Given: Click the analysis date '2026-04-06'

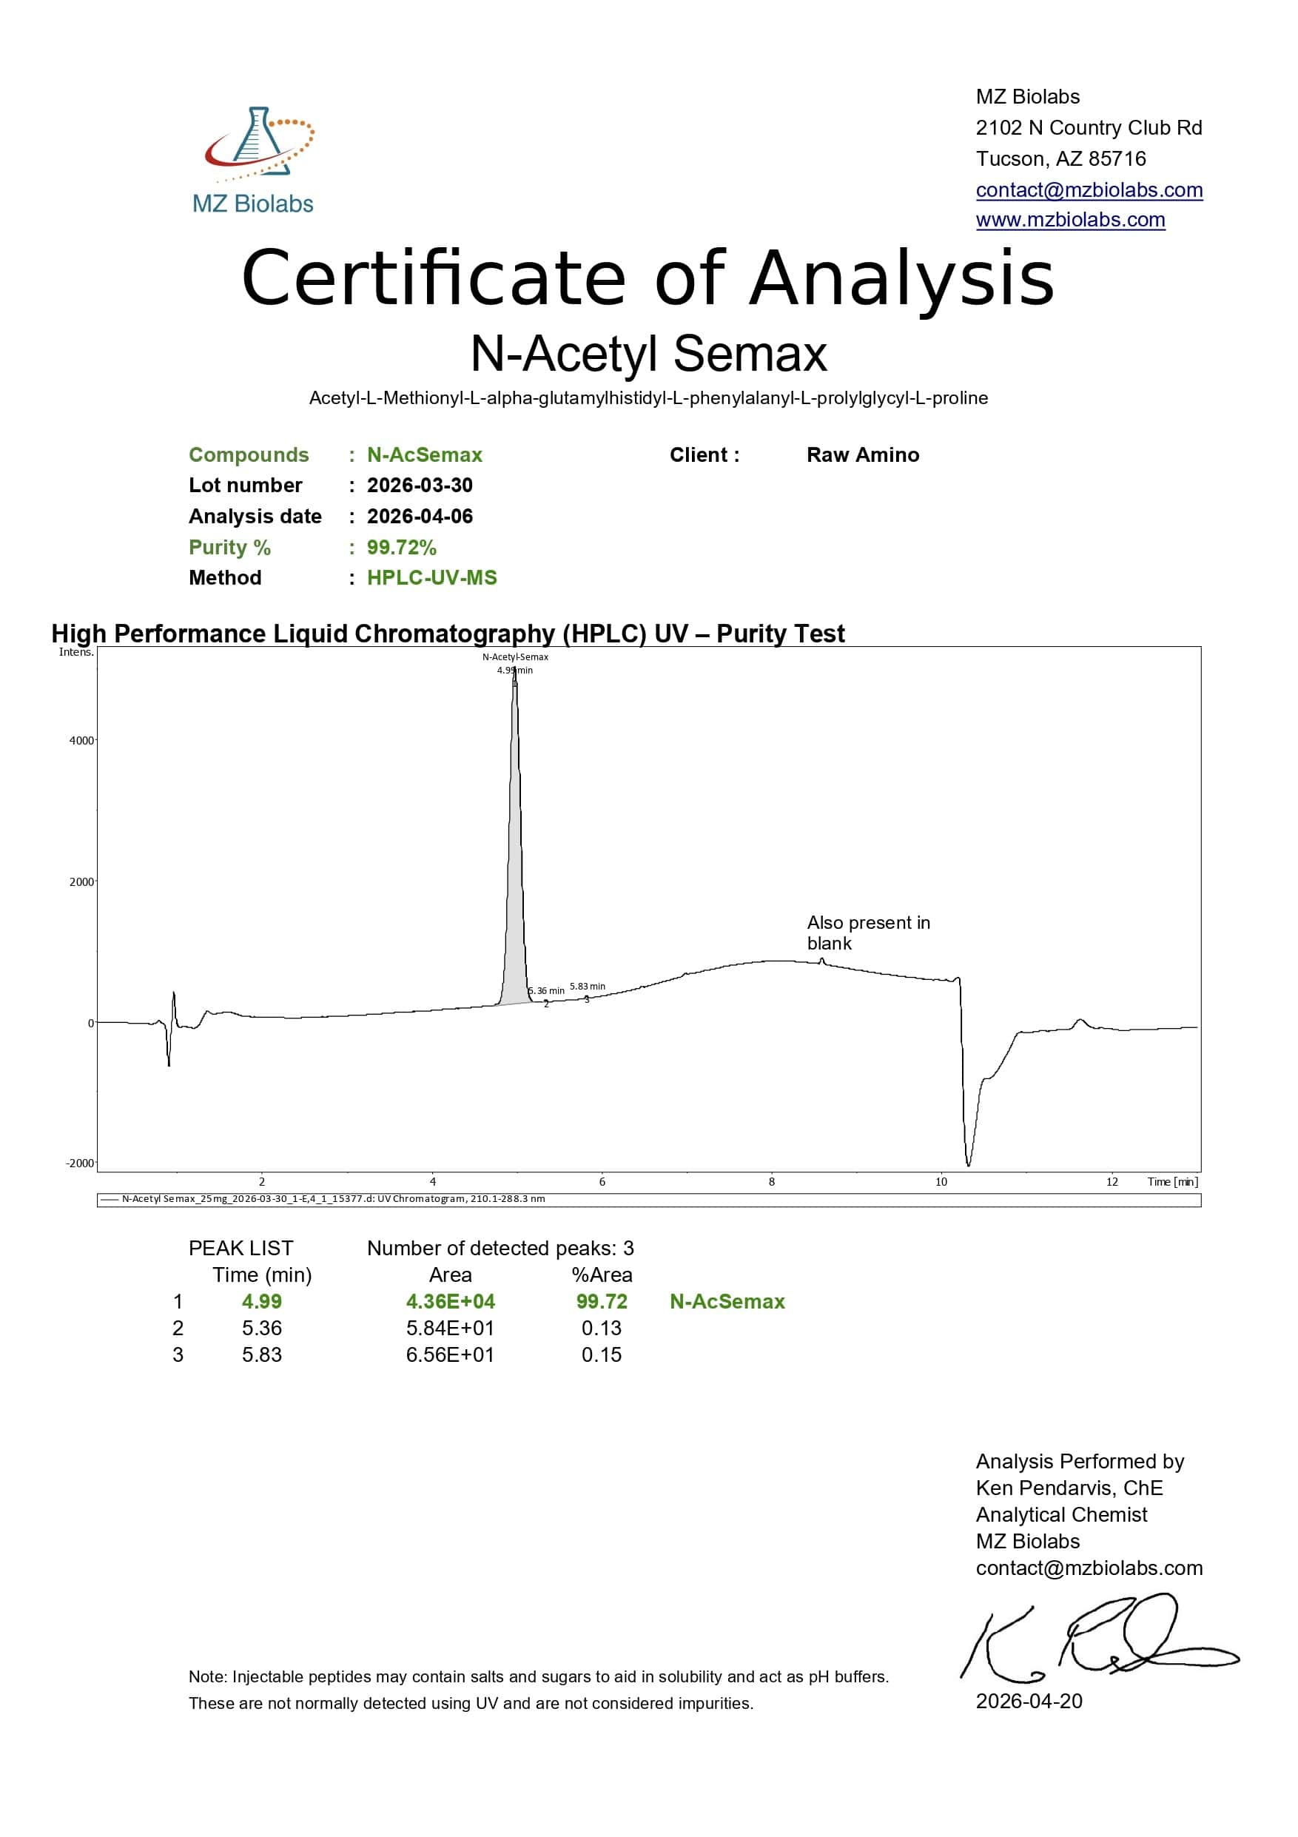Looking at the screenshot, I should pyautogui.click(x=420, y=516).
